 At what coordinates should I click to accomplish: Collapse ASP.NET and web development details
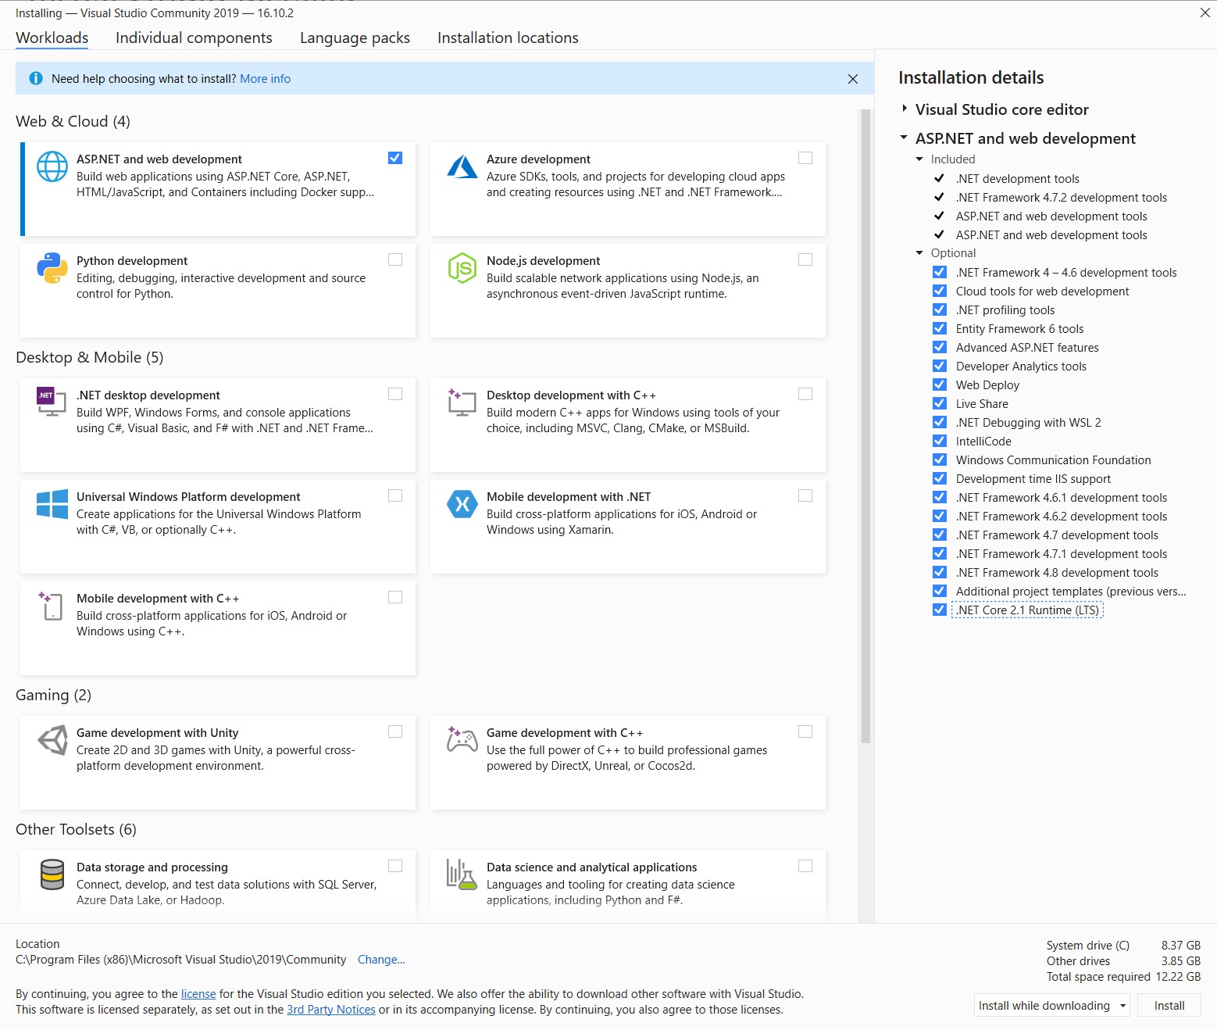(904, 138)
